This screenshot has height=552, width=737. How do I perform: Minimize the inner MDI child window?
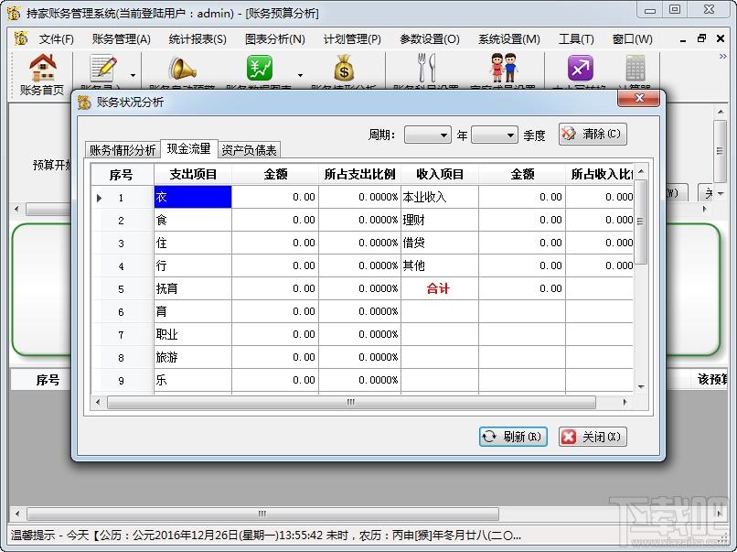(x=683, y=39)
